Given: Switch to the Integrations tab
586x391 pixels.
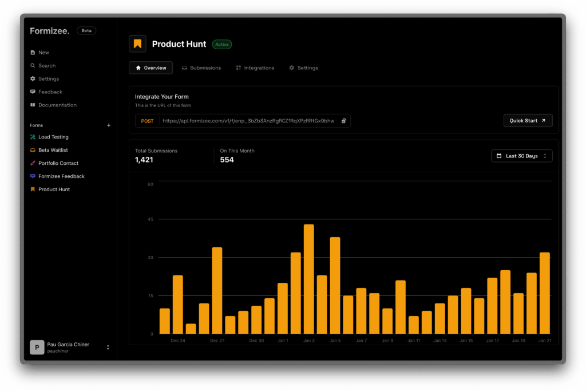Looking at the screenshot, I should [x=255, y=68].
